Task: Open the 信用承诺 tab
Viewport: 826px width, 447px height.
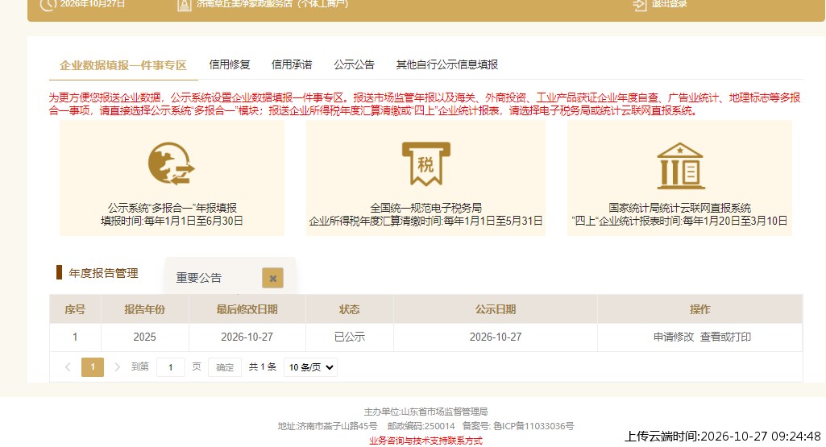Action: tap(291, 64)
